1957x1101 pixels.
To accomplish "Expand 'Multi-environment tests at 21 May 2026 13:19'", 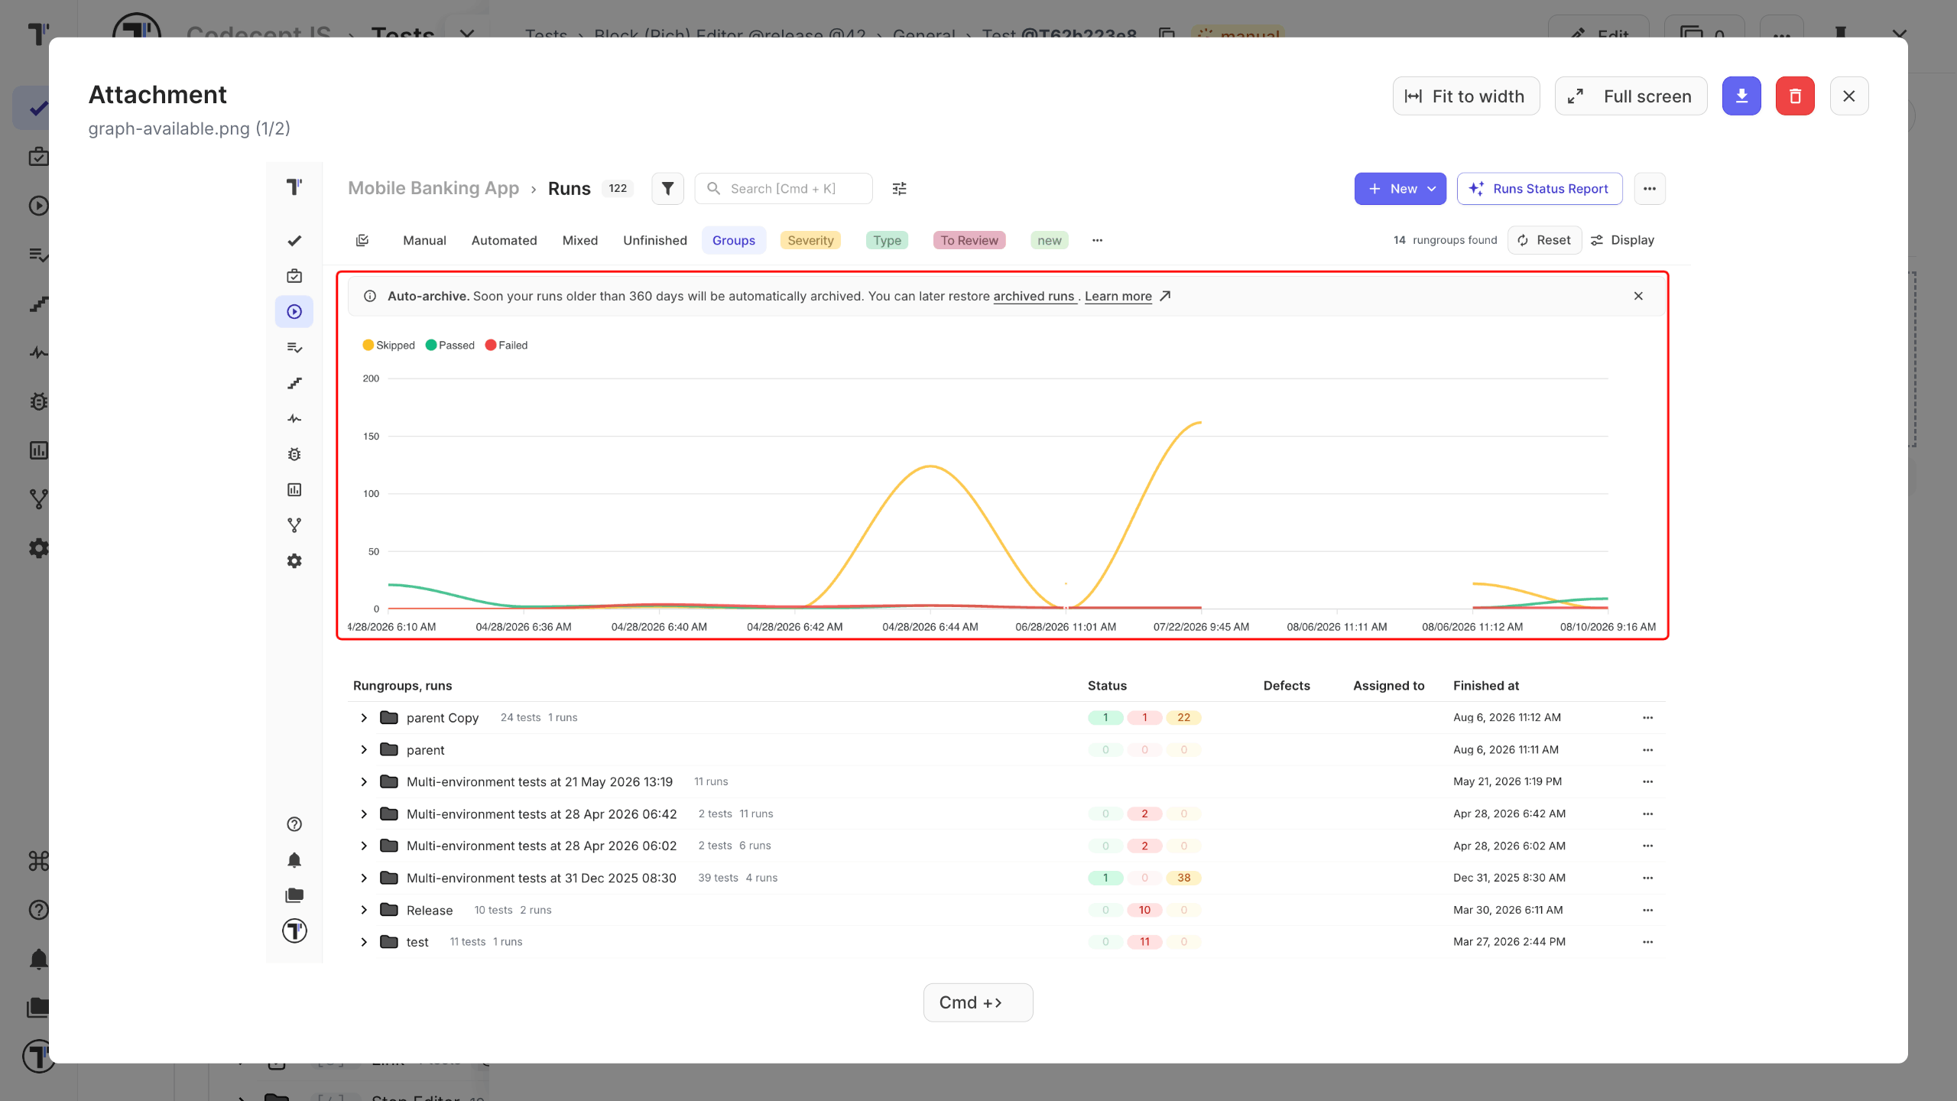I will pos(364,782).
